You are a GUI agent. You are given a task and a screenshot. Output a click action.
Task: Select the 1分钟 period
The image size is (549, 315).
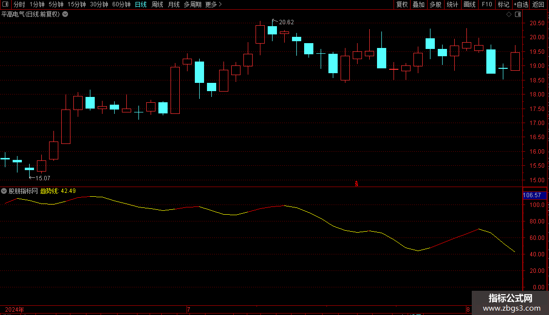[x=37, y=4]
